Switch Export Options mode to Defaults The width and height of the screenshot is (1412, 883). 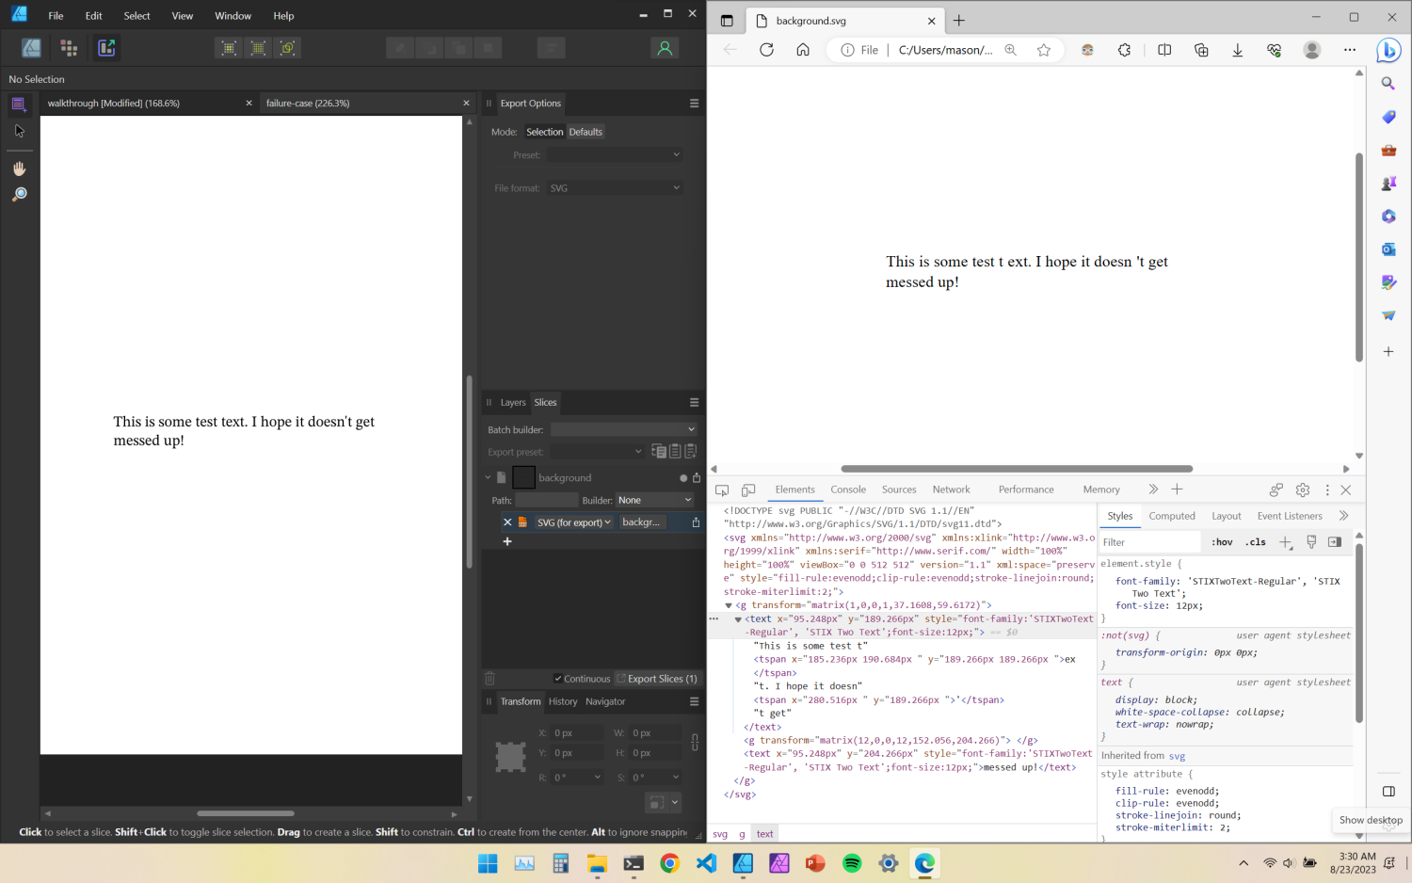click(x=586, y=132)
